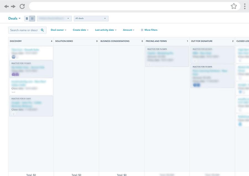Viewport: 249px width, 176px height.
Task: Open the Deals dropdown heading
Action: [x=14, y=18]
